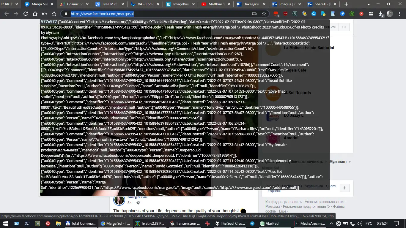The height and width of the screenshot is (228, 406).
Task: Close the Marga Sol tab
Action: (53, 4)
